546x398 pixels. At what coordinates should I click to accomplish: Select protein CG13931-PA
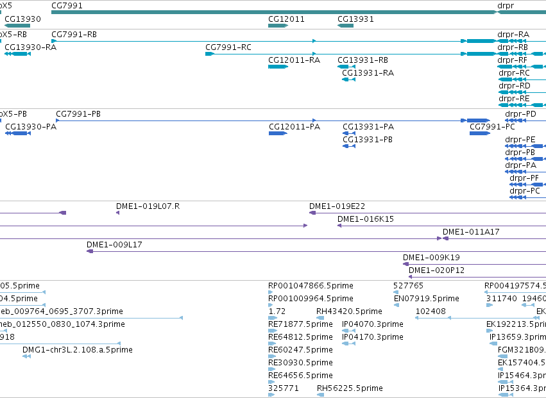[x=349, y=133]
